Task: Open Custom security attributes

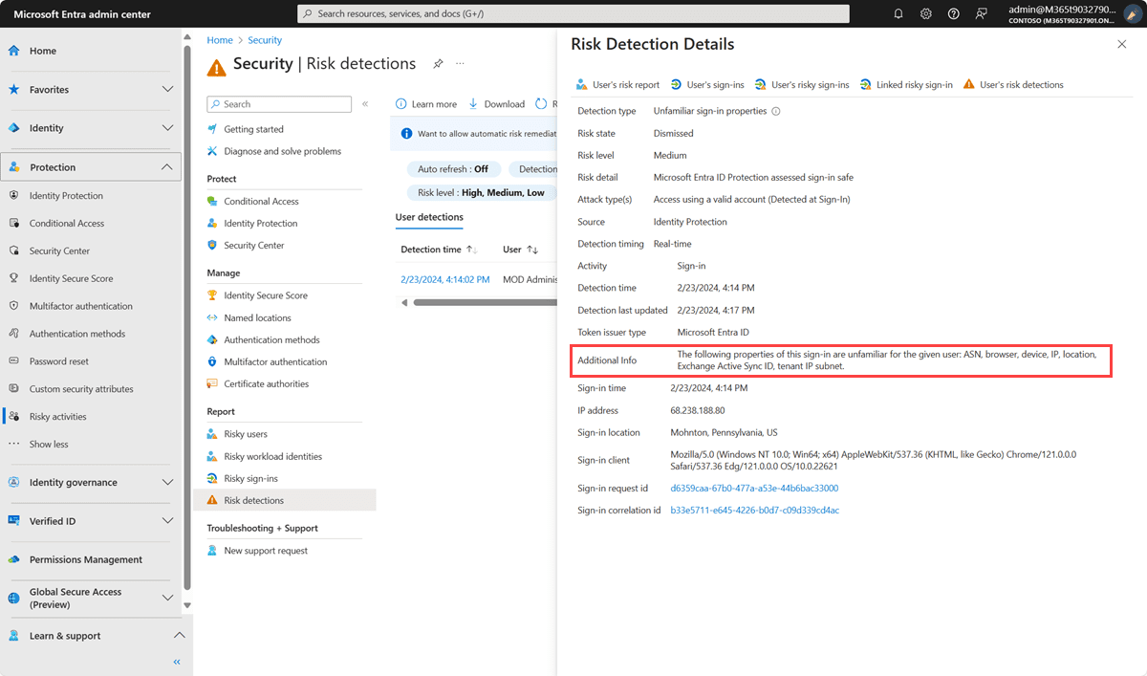Action: 81,389
